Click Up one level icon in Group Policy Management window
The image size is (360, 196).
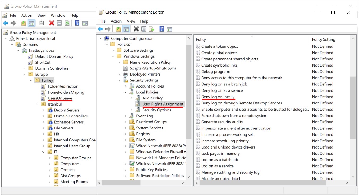click(x=24, y=23)
